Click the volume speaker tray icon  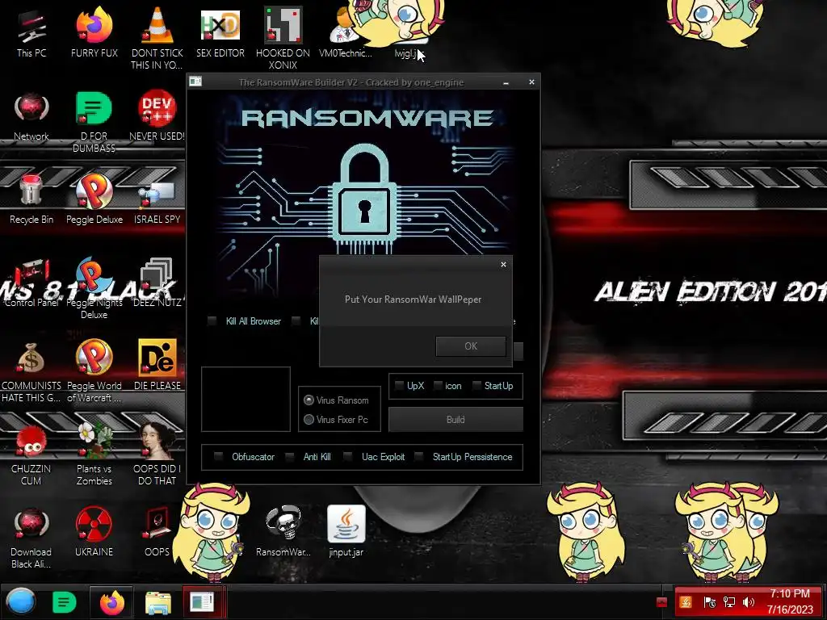pyautogui.click(x=748, y=602)
